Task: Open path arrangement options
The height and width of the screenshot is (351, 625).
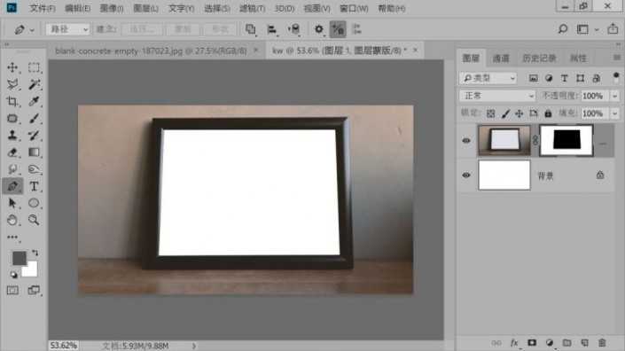Action: [294, 29]
